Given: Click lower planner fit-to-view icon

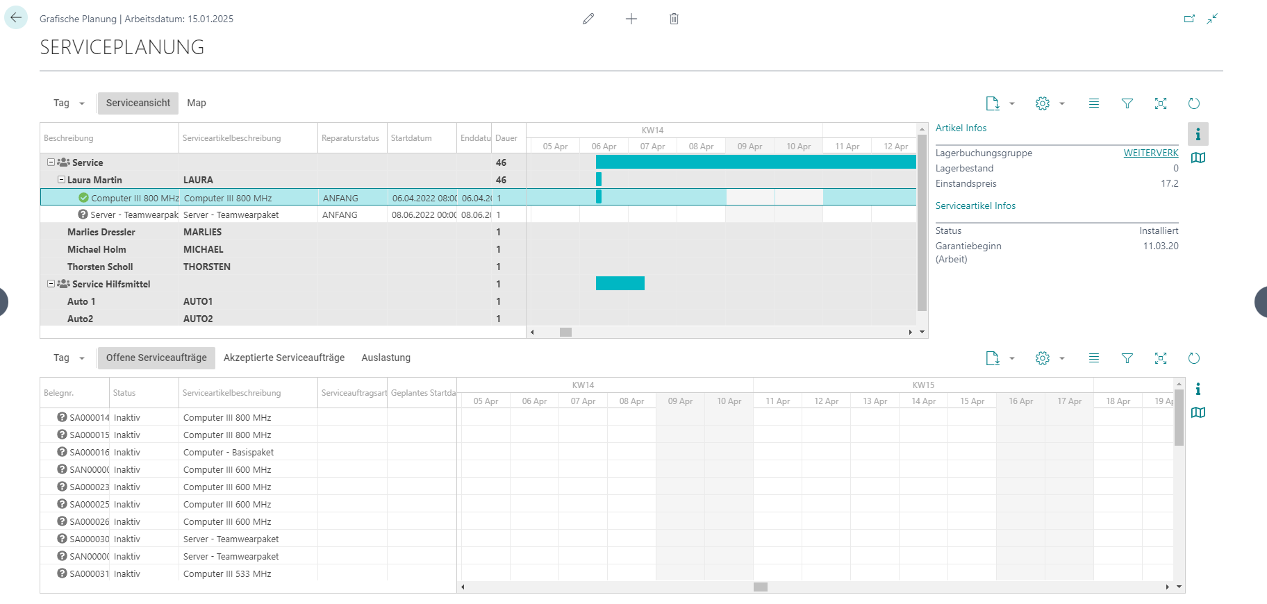Looking at the screenshot, I should (x=1161, y=358).
